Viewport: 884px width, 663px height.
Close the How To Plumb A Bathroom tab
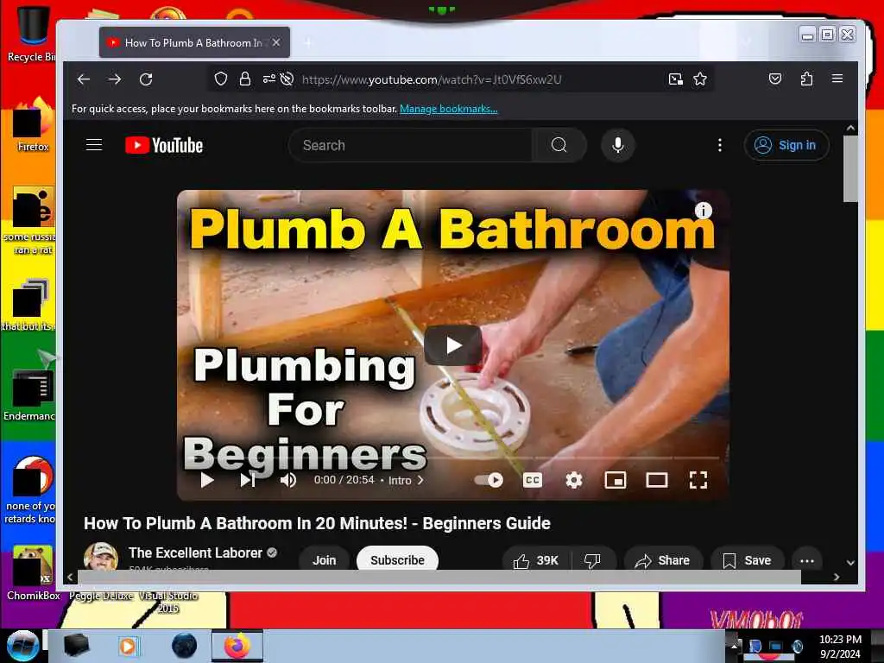[276, 42]
